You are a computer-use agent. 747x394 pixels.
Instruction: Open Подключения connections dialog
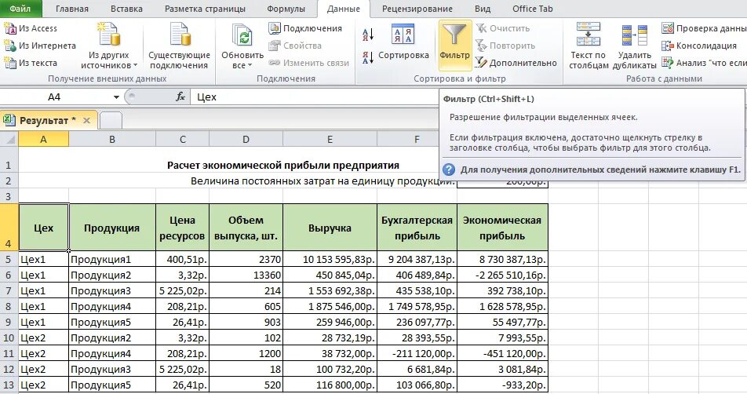point(305,28)
